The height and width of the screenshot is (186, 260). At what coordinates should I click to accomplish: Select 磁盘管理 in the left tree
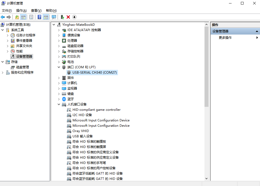pyautogui.click(x=23, y=67)
